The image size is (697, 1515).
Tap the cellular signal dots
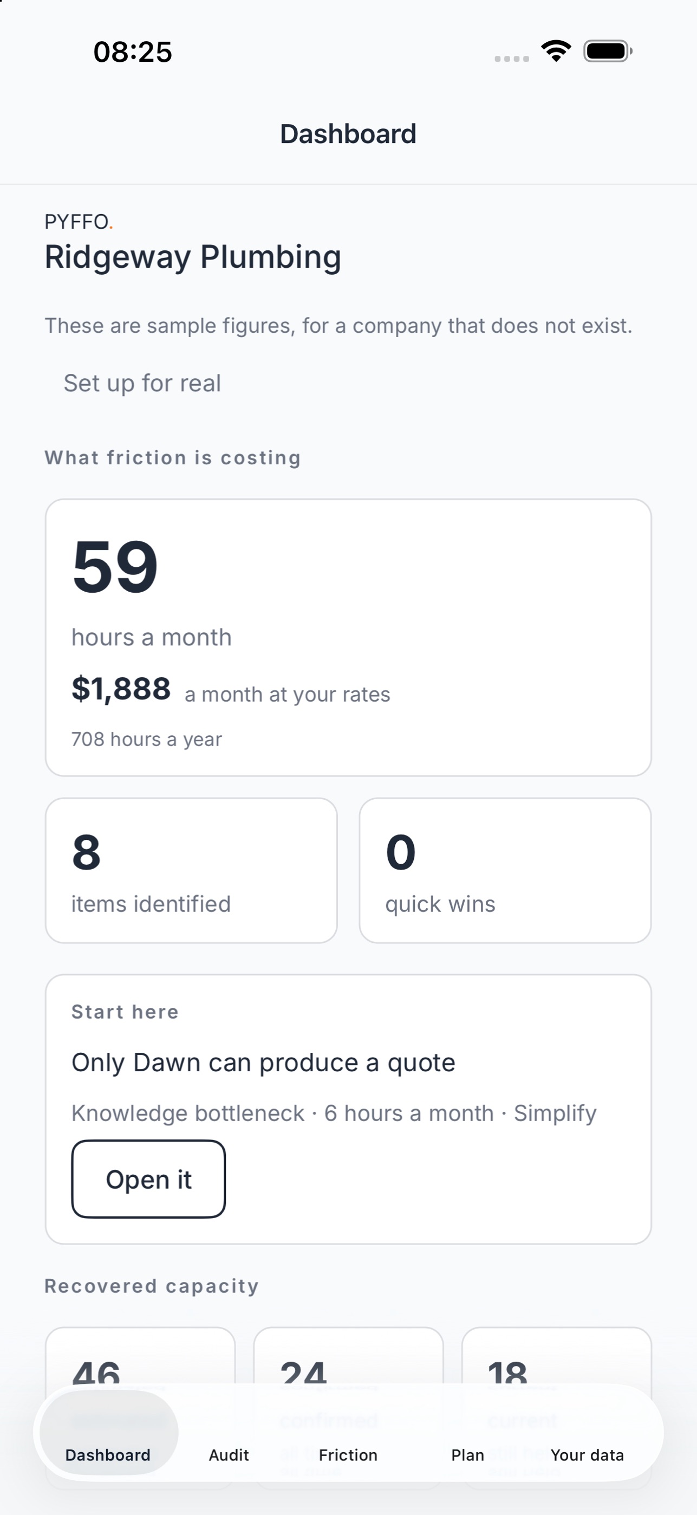click(x=512, y=58)
